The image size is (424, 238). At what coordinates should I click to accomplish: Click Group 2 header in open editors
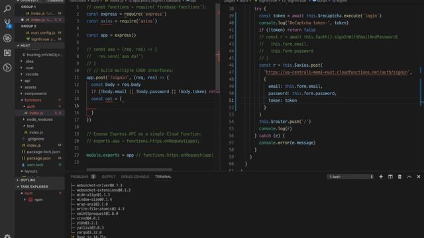click(x=28, y=26)
